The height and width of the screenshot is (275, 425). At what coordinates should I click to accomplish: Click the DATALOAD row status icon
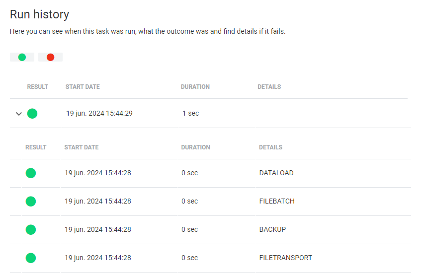(31, 173)
